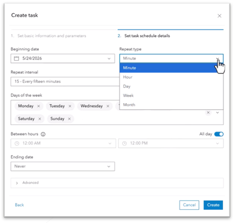
Task: Click the clock icon beside 12:00 PM
Action: (x=125, y=143)
